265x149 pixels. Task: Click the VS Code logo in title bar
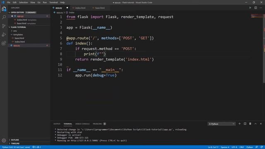(x=3, y=2)
